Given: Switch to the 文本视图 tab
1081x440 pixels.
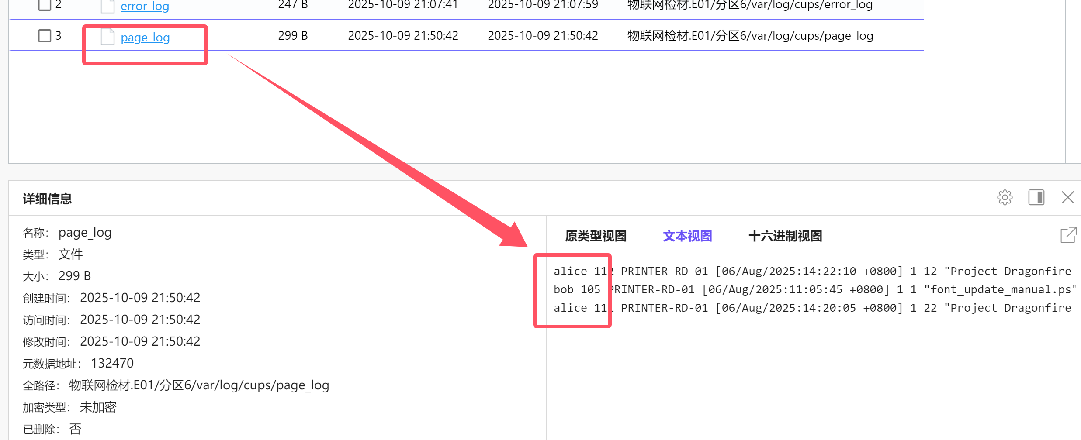Looking at the screenshot, I should pyautogui.click(x=687, y=236).
